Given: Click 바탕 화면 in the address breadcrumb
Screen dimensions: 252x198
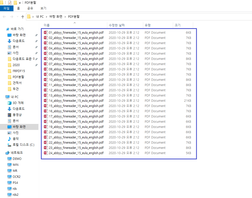Looking at the screenshot, I should 56,16.
